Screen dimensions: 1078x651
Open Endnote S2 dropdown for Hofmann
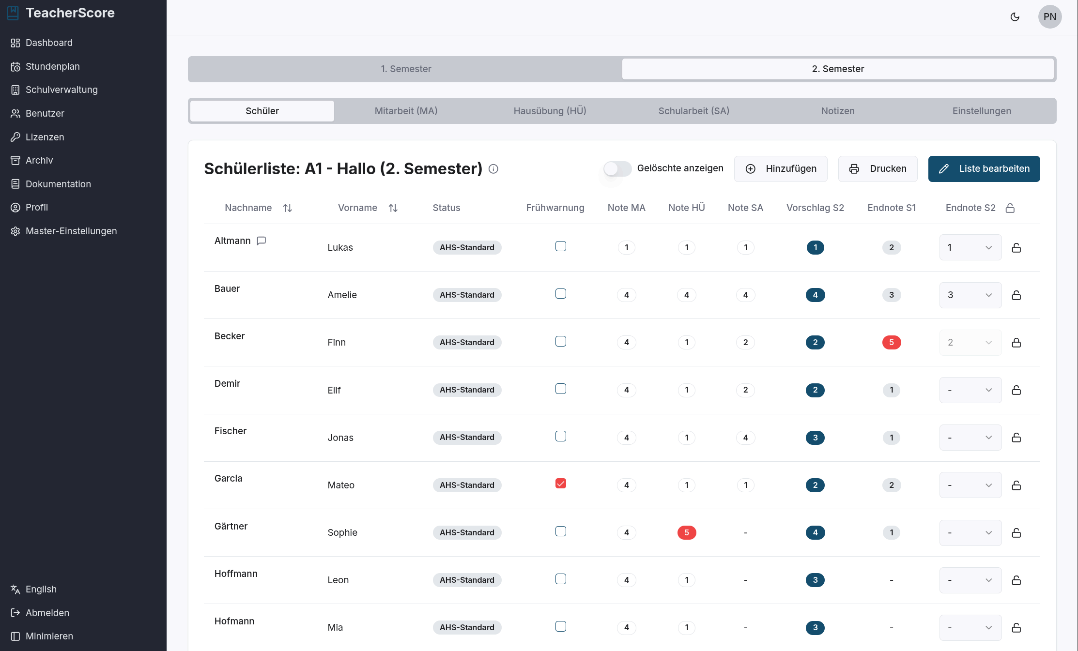point(970,628)
